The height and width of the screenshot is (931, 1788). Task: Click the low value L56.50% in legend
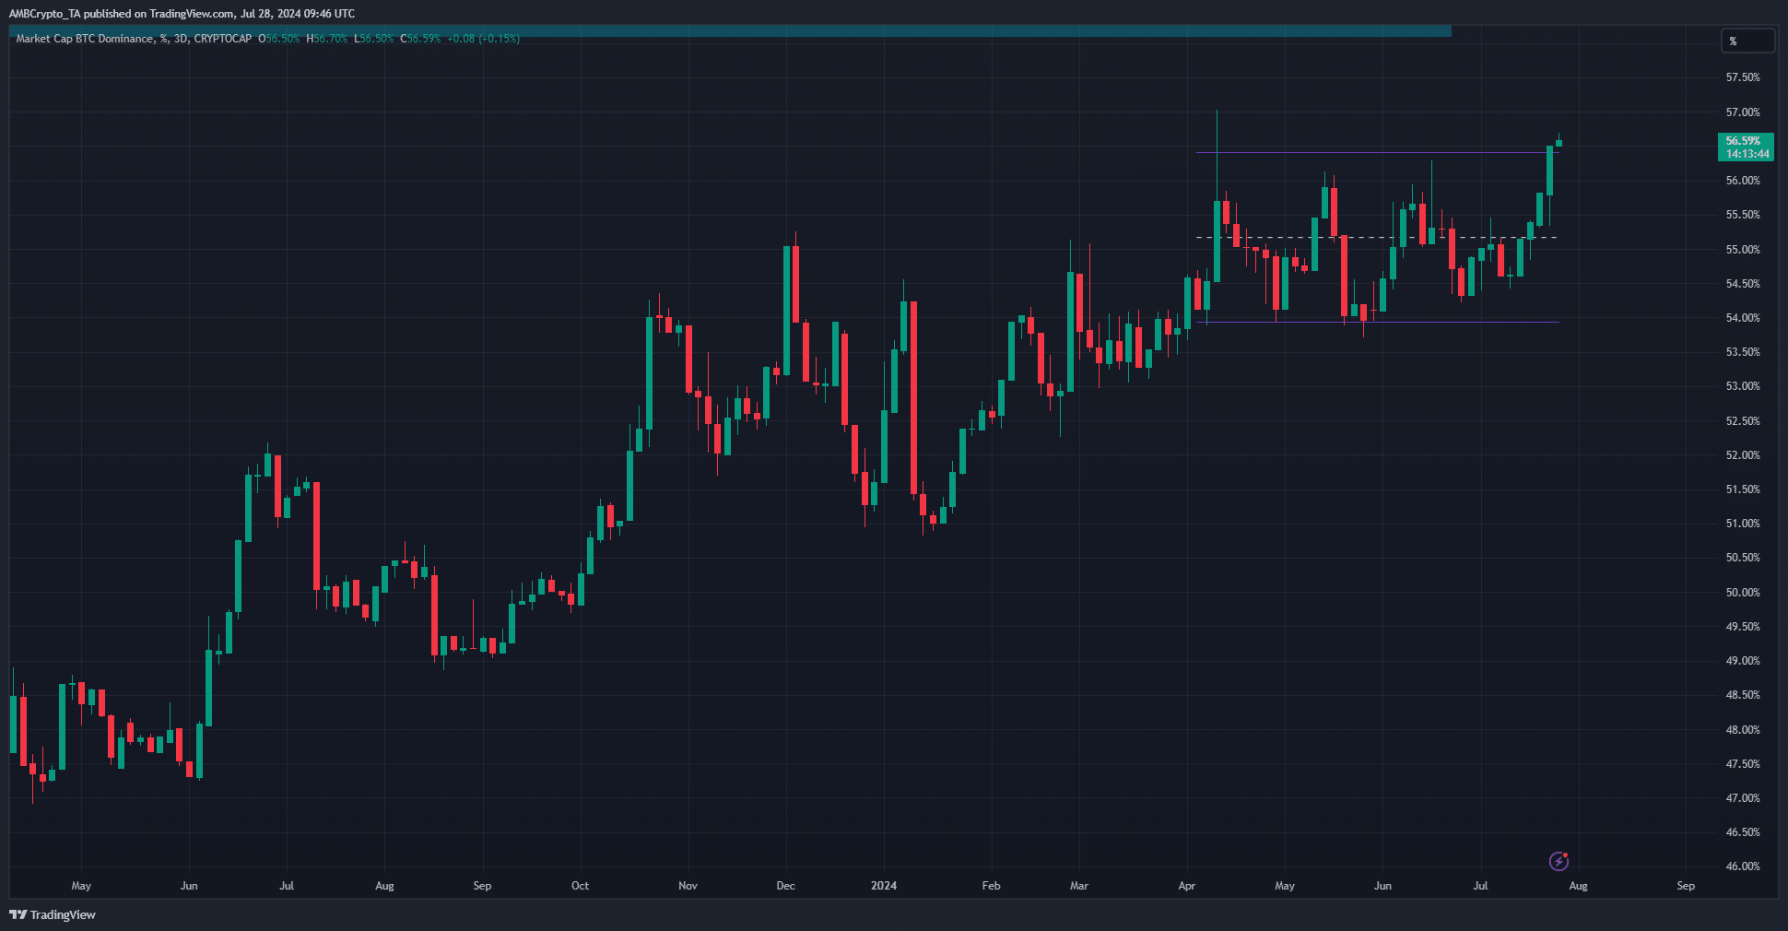point(373,39)
